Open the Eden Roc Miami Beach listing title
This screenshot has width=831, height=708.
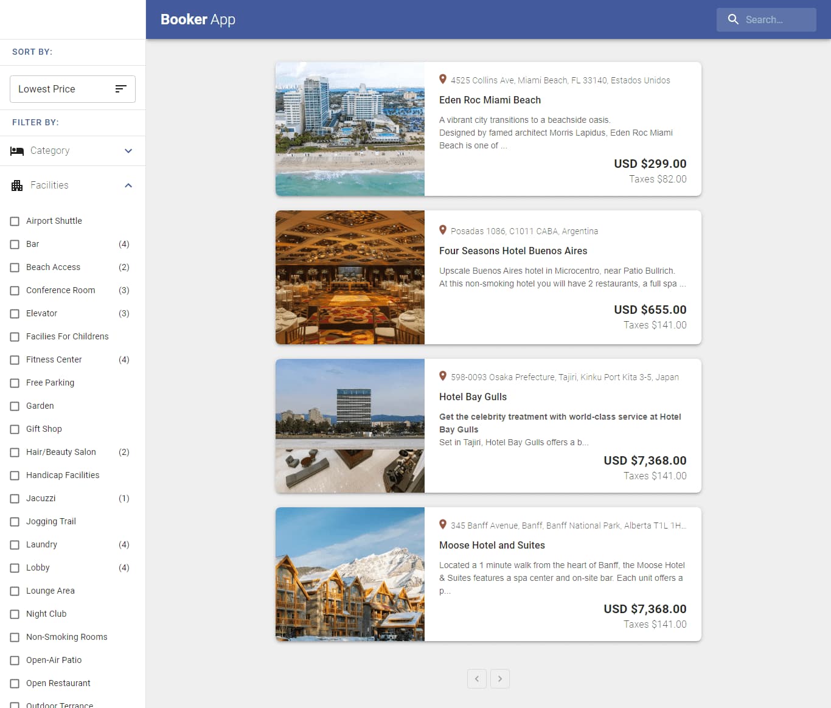click(x=490, y=100)
